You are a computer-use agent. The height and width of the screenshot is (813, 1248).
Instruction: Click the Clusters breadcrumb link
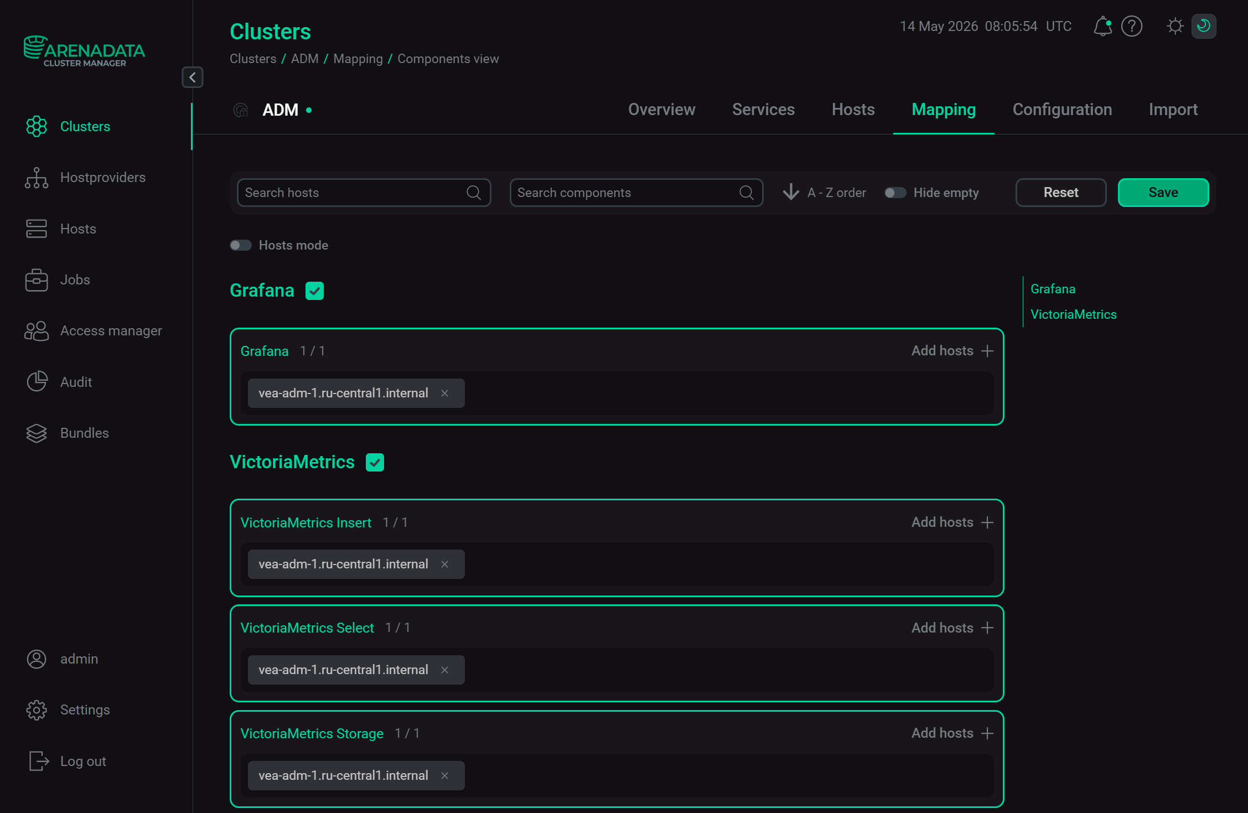pos(253,59)
